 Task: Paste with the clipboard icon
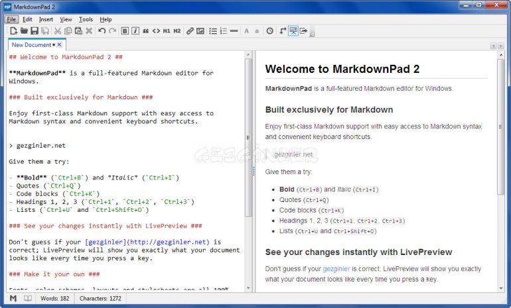point(78,31)
